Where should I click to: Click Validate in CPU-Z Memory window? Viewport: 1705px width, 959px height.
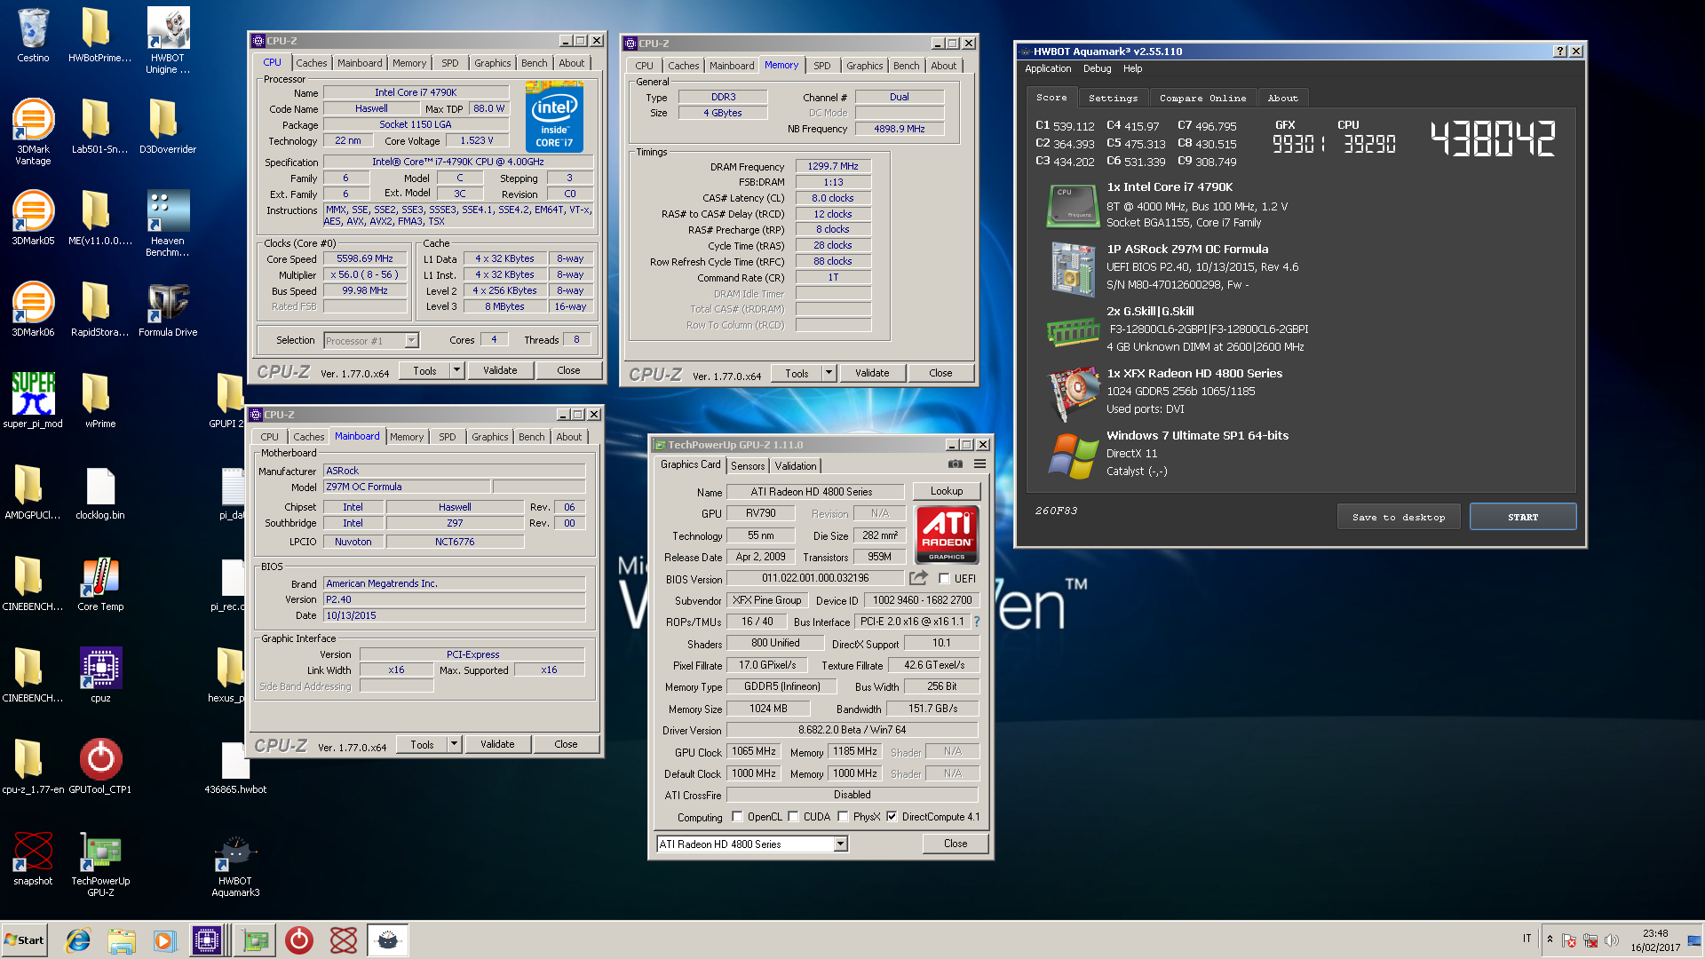click(872, 373)
